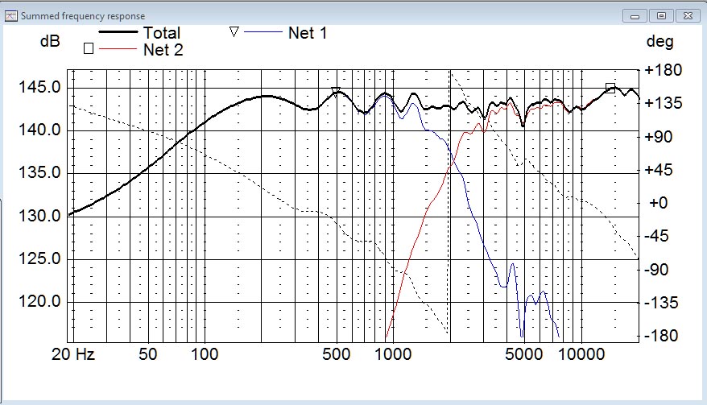Click the Net 2 square marker symbol in legend

(x=89, y=48)
